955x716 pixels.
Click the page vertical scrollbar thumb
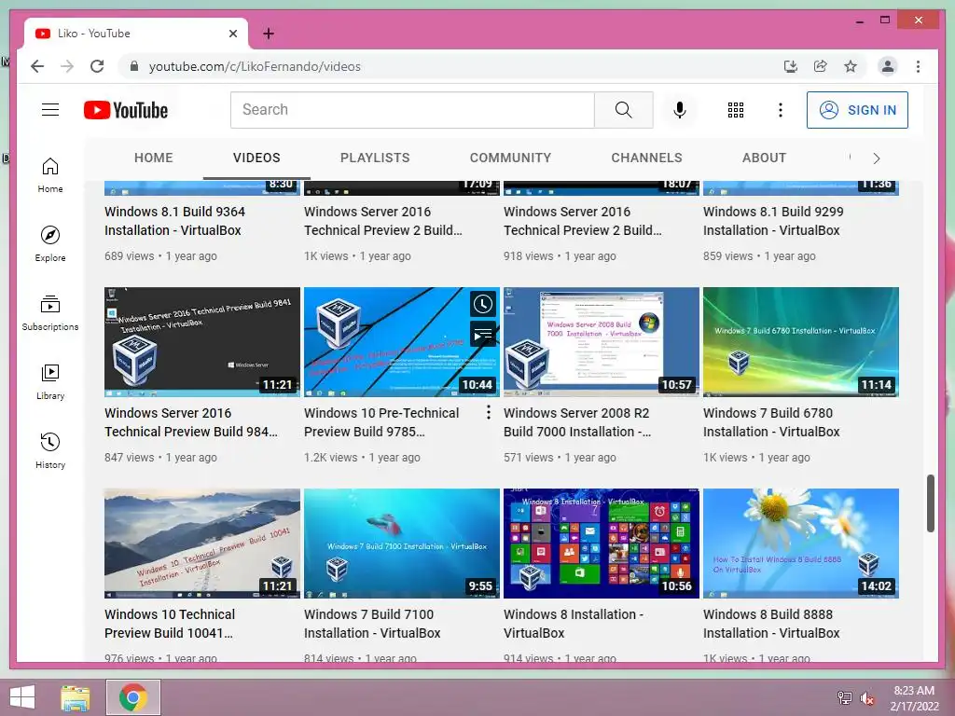coord(930,503)
